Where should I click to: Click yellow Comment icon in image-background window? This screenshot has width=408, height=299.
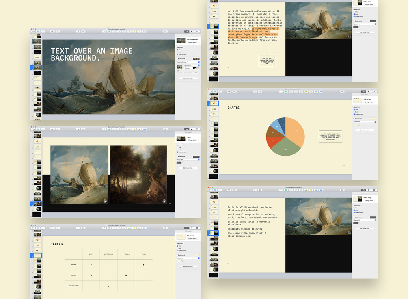[x=134, y=32]
